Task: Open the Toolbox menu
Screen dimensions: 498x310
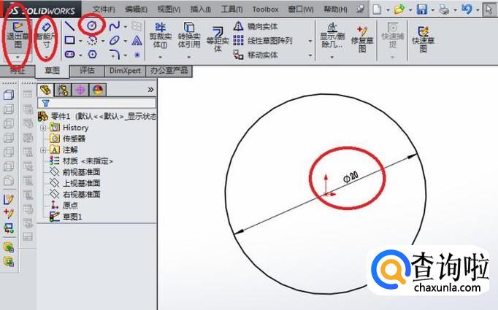Action: pos(265,9)
